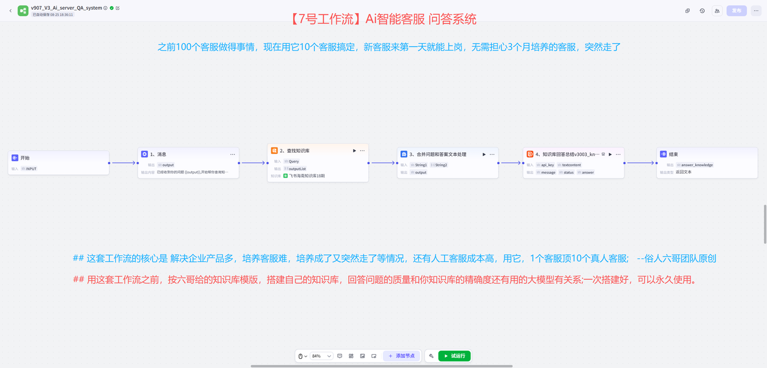Click INPUT variable on 开始 node

coord(29,169)
